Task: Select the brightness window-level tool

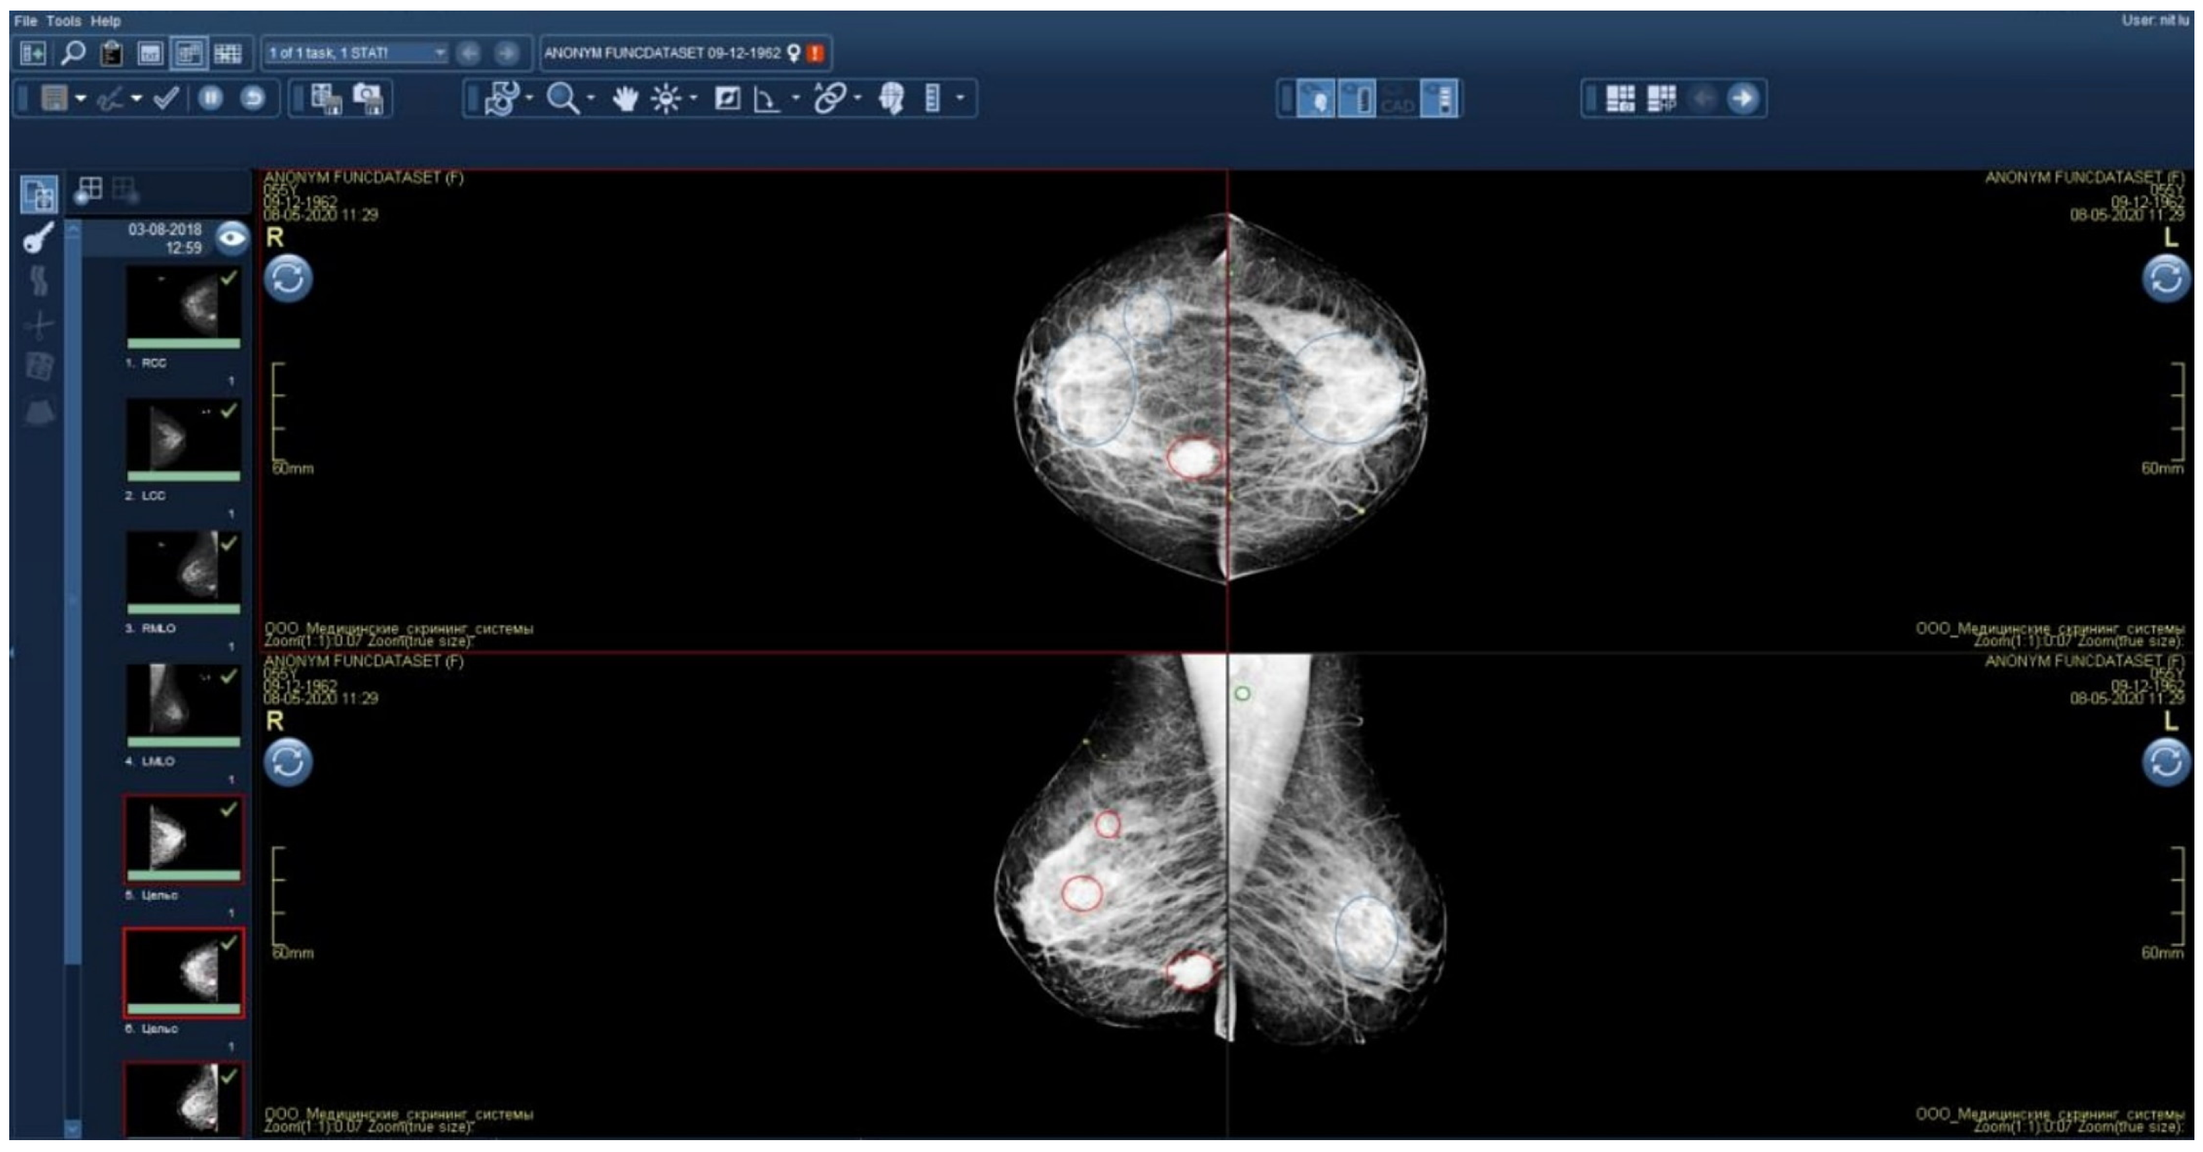Action: point(666,98)
